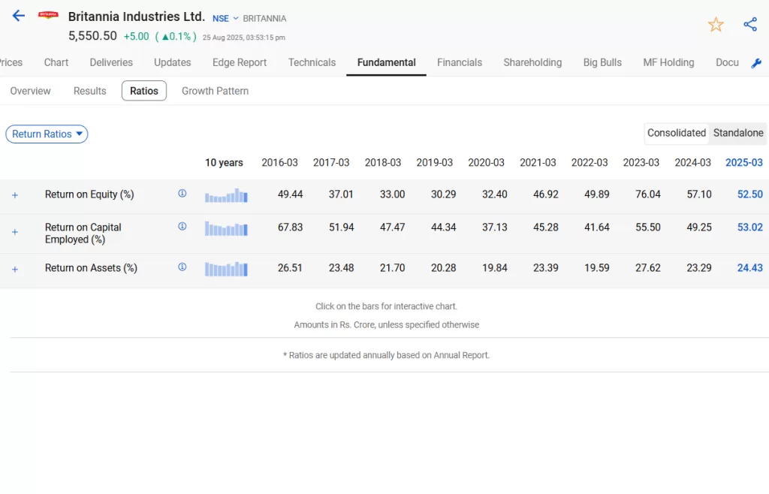
Task: Click Return on Assets value 26.51
Action: pos(290,268)
